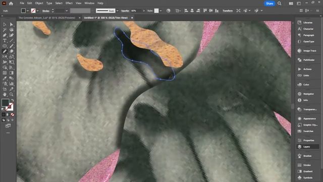
Task: Set paint mode to None
Action: (12, 115)
